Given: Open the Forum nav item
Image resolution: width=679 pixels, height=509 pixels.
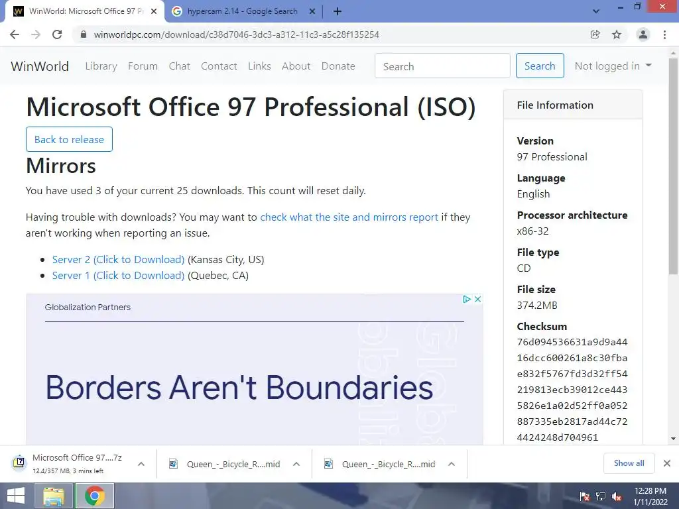Looking at the screenshot, I should 143,66.
